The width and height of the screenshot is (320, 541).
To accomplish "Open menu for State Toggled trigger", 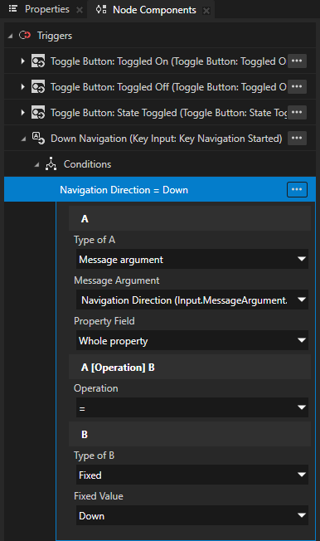I will 297,112.
